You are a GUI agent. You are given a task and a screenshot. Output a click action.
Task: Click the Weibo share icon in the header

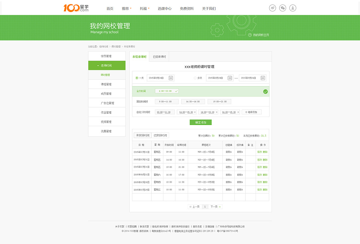point(273,7)
